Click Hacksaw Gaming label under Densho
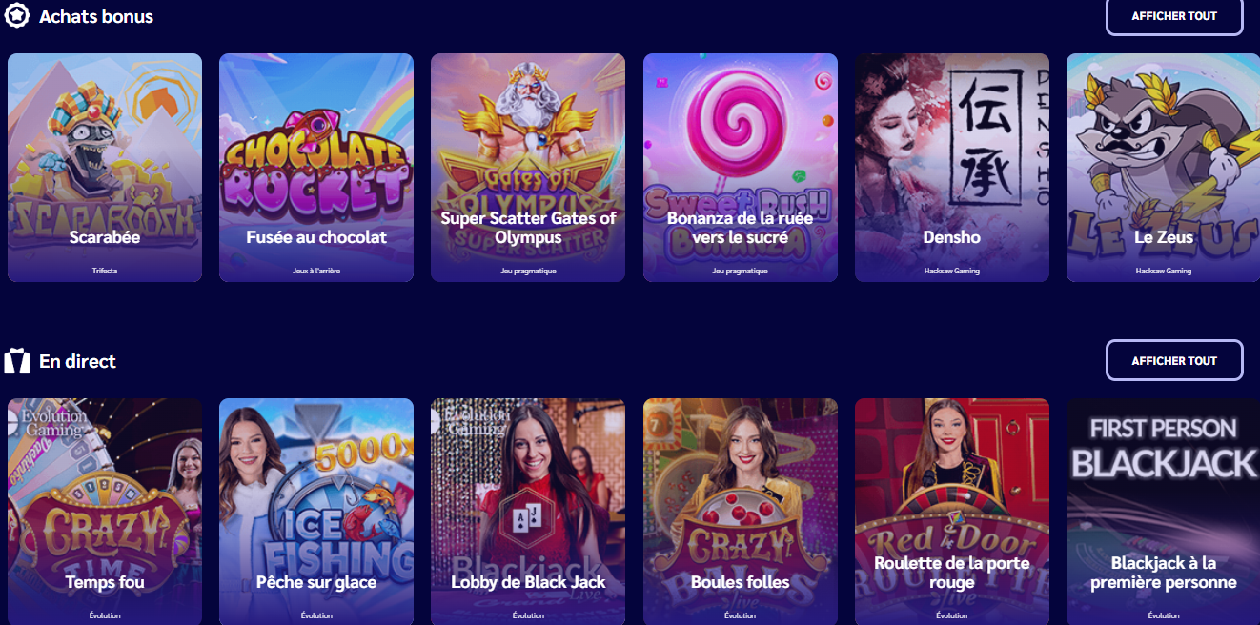1260x625 pixels. tap(952, 271)
